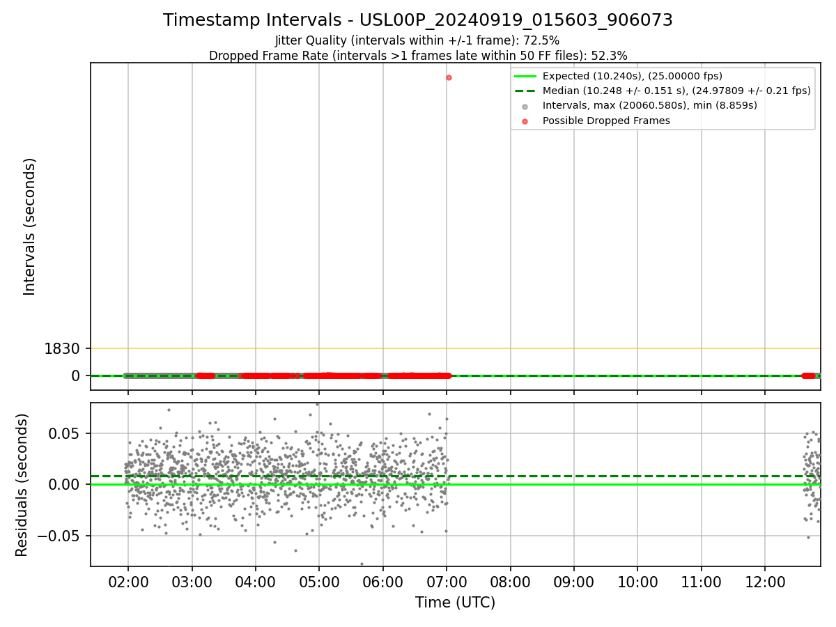836x627 pixels.
Task: Click the 0 tick label on intervals axis
Action: click(77, 376)
